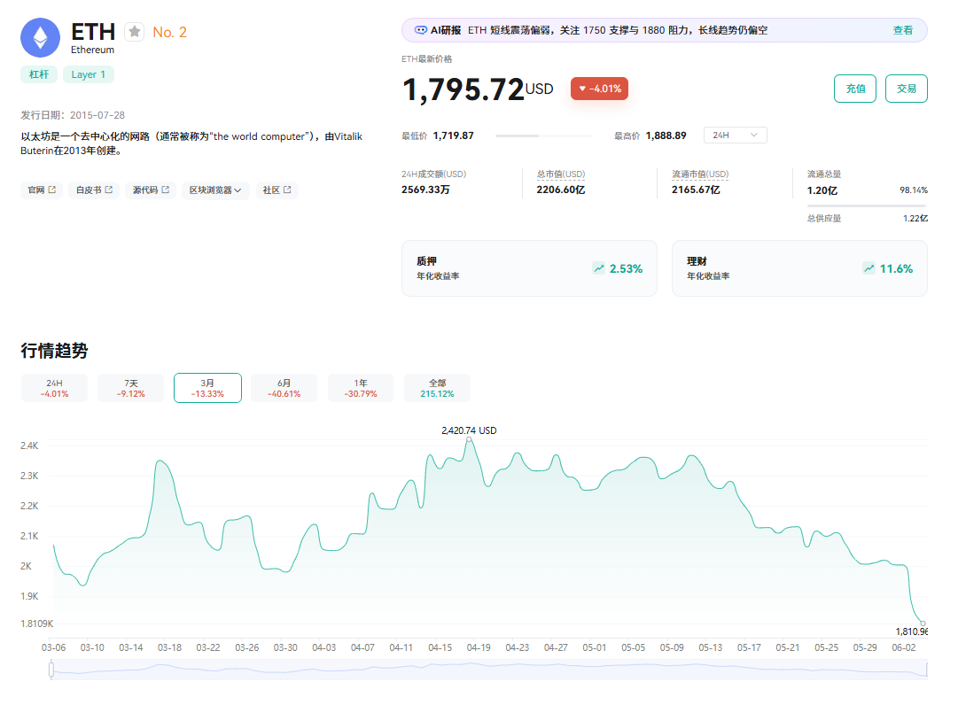958x705 pixels.
Task: Click the external link icon beside 源代码
Action: click(166, 190)
